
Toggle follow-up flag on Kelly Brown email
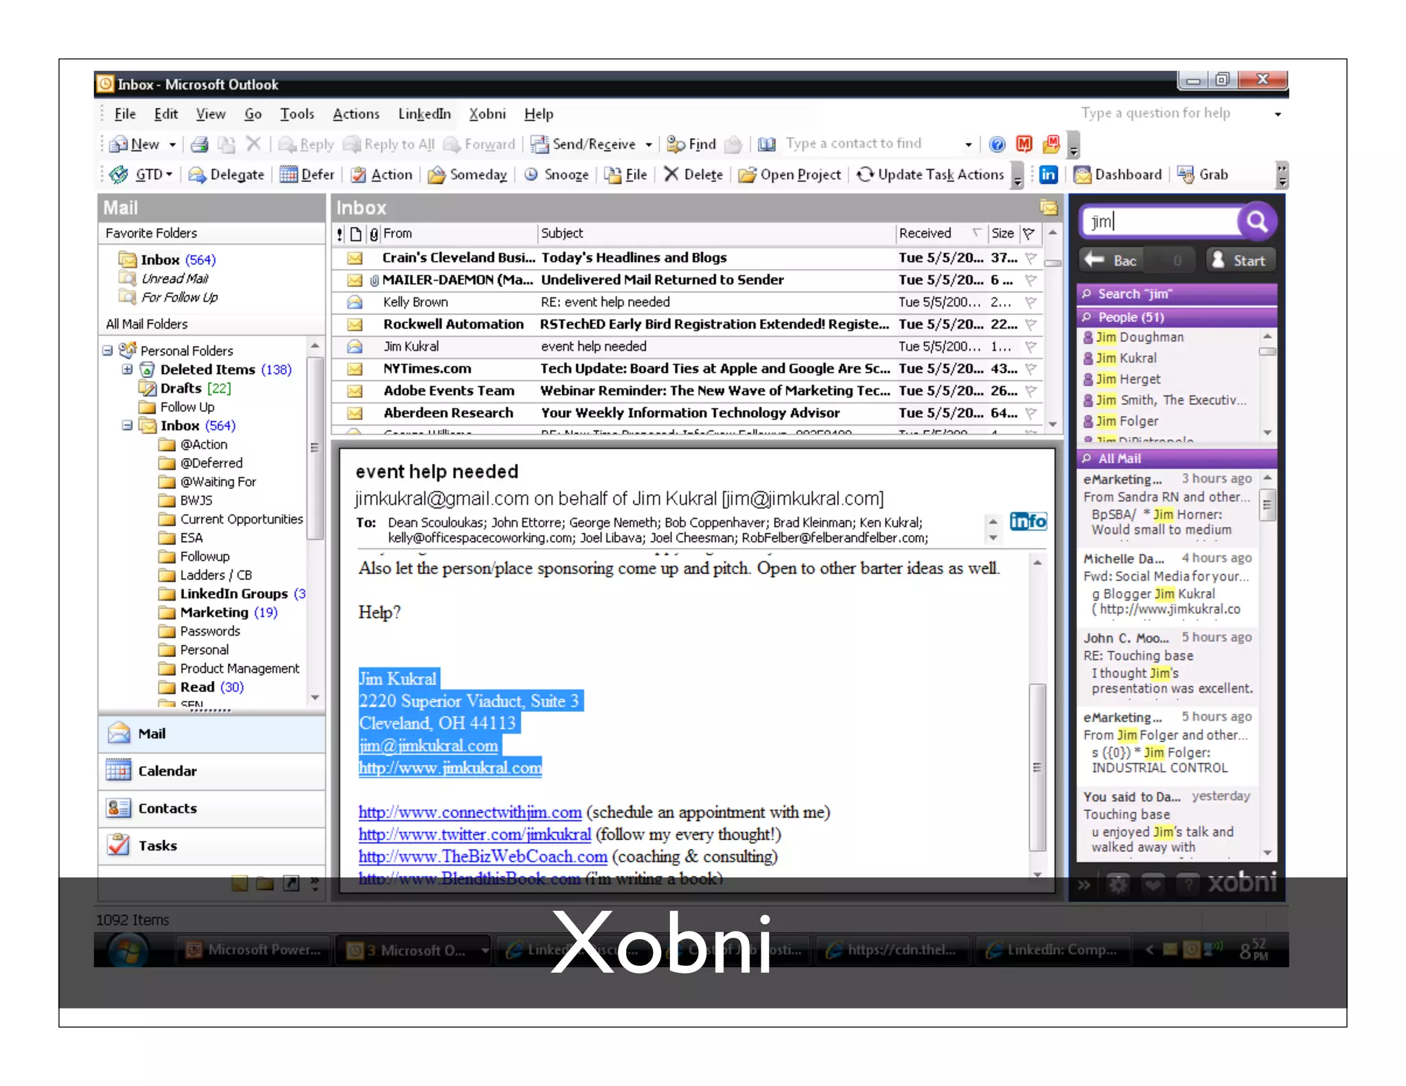click(x=1030, y=302)
